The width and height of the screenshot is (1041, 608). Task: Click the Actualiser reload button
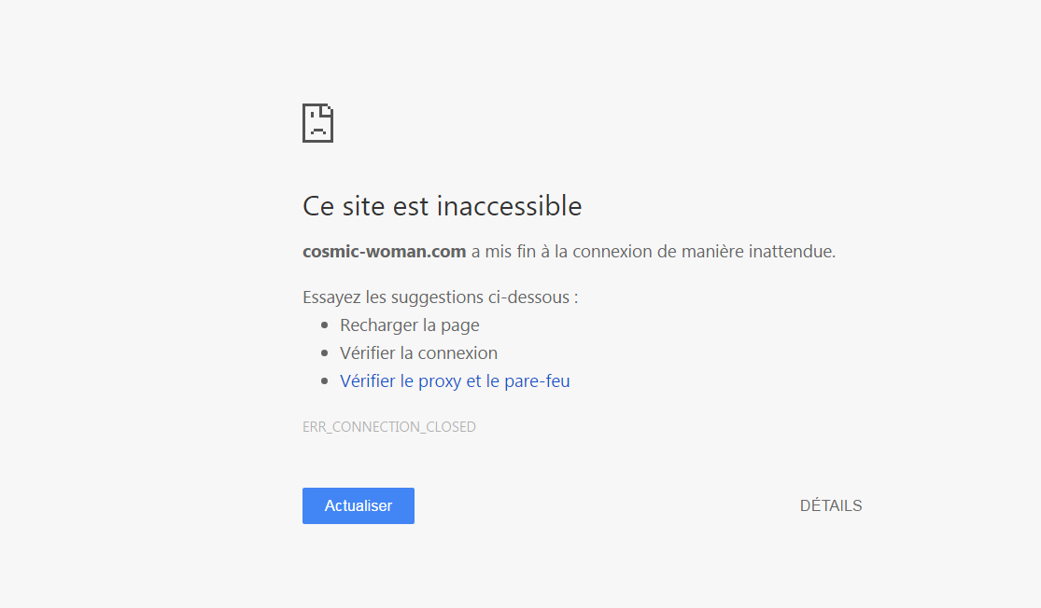(x=358, y=506)
